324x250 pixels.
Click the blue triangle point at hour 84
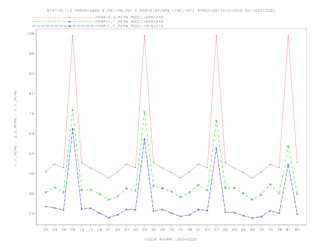tap(297, 214)
